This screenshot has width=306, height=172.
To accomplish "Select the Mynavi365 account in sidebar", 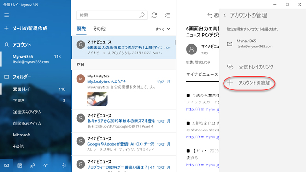I will click(35, 59).
